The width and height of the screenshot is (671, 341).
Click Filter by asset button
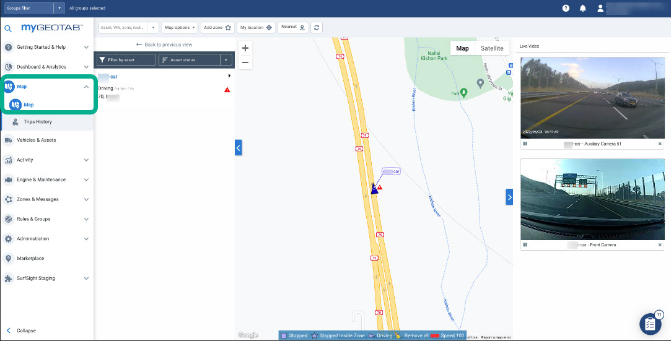tap(126, 60)
